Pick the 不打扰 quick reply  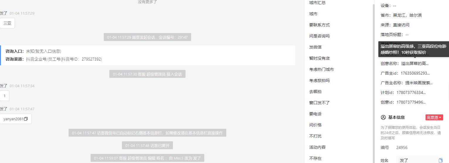tap(315, 136)
